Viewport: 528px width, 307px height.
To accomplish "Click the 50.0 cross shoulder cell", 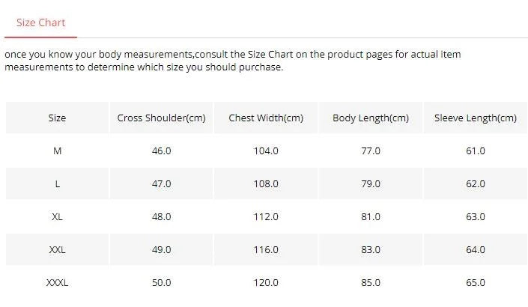I will (161, 282).
